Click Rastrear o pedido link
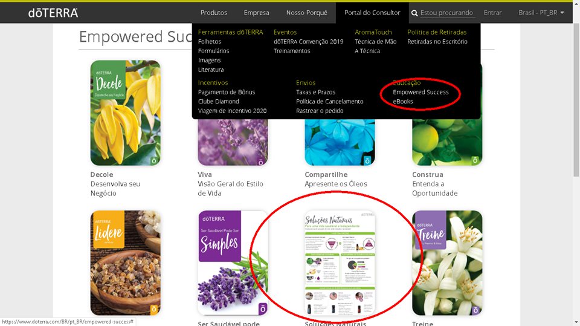The height and width of the screenshot is (326, 580). (320, 111)
